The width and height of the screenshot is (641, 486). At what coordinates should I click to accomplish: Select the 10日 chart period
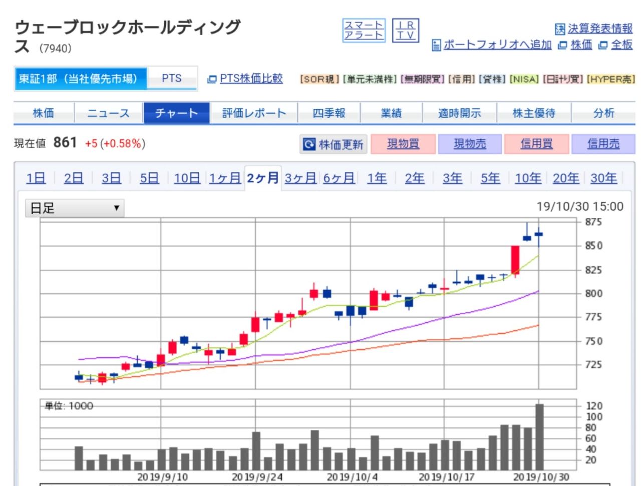click(x=187, y=178)
